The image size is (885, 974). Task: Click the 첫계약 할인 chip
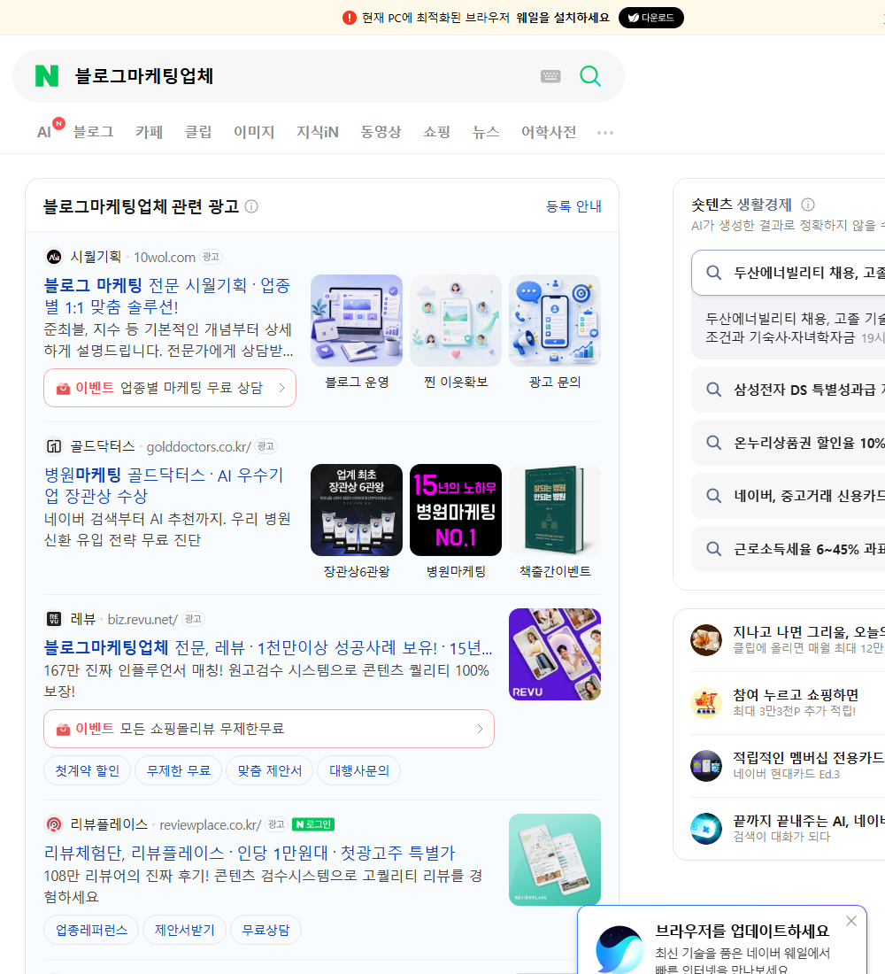point(87,771)
